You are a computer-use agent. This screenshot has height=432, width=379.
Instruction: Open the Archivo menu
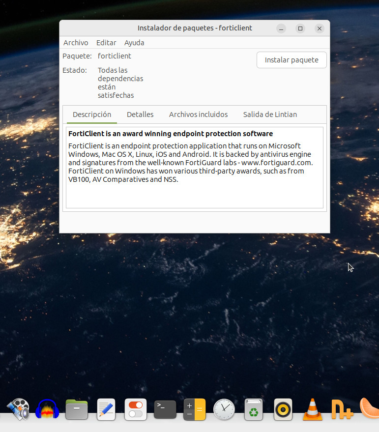tap(76, 43)
